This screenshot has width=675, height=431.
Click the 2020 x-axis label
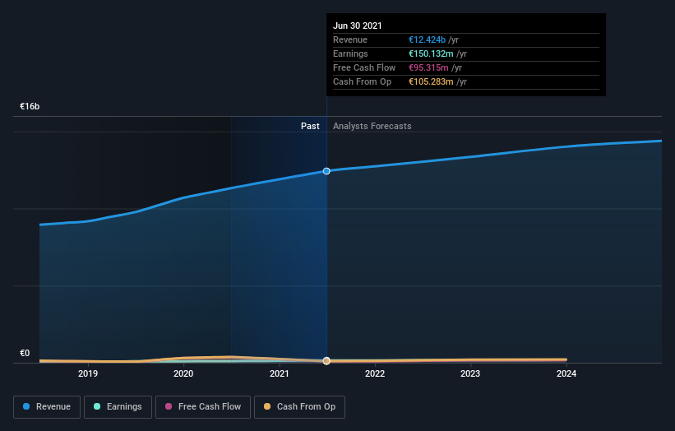(183, 373)
